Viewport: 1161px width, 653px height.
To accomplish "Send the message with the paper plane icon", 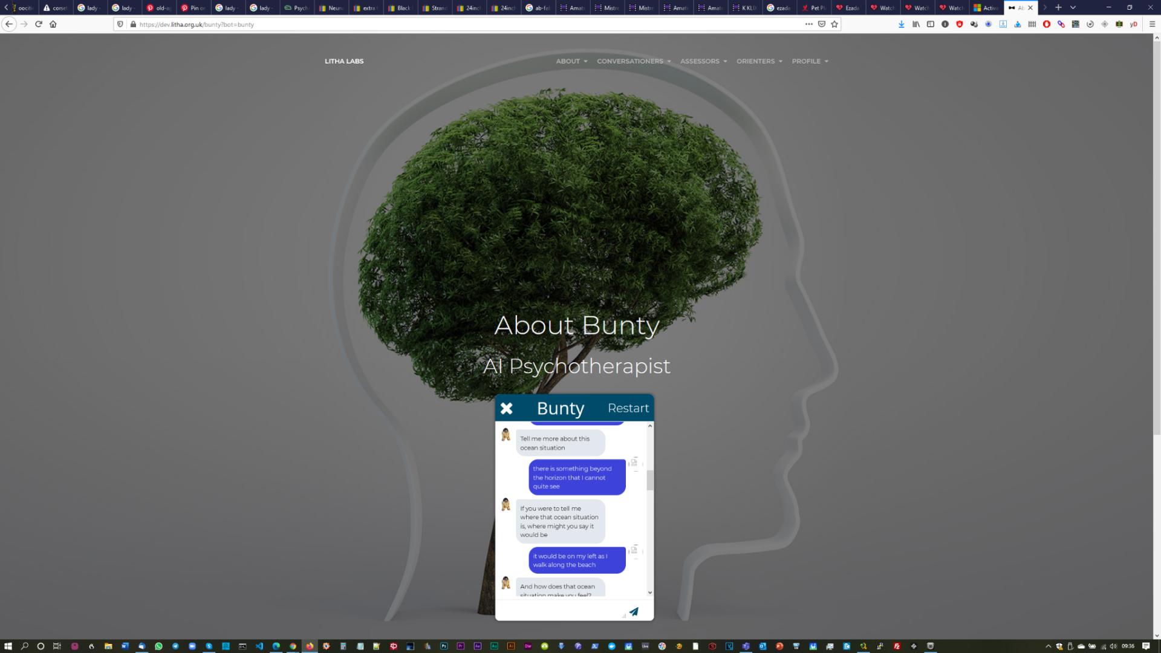I will [x=633, y=611].
